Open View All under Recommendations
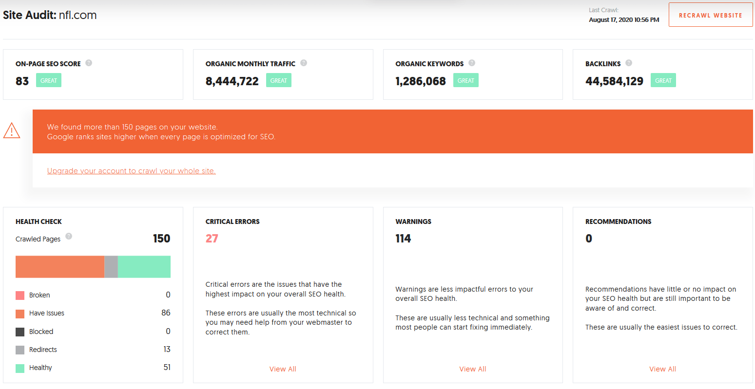The image size is (755, 389). (x=662, y=369)
